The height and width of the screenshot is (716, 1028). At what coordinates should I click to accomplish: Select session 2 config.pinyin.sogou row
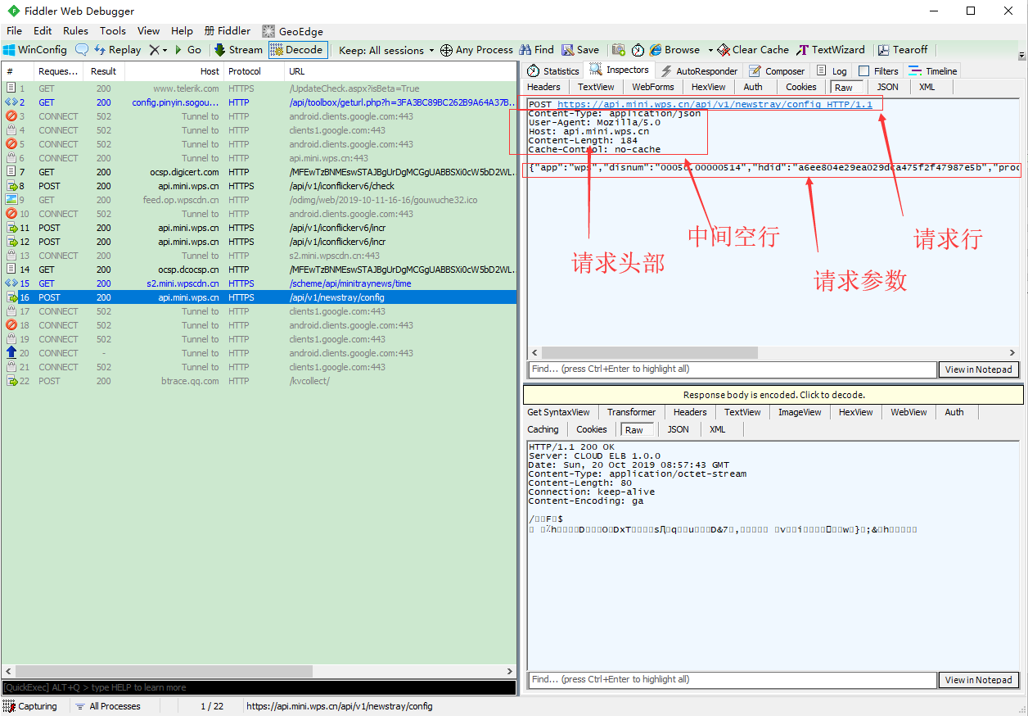(x=259, y=102)
